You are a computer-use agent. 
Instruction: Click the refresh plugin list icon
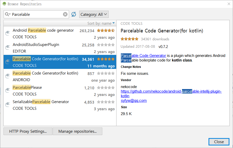click(74, 15)
